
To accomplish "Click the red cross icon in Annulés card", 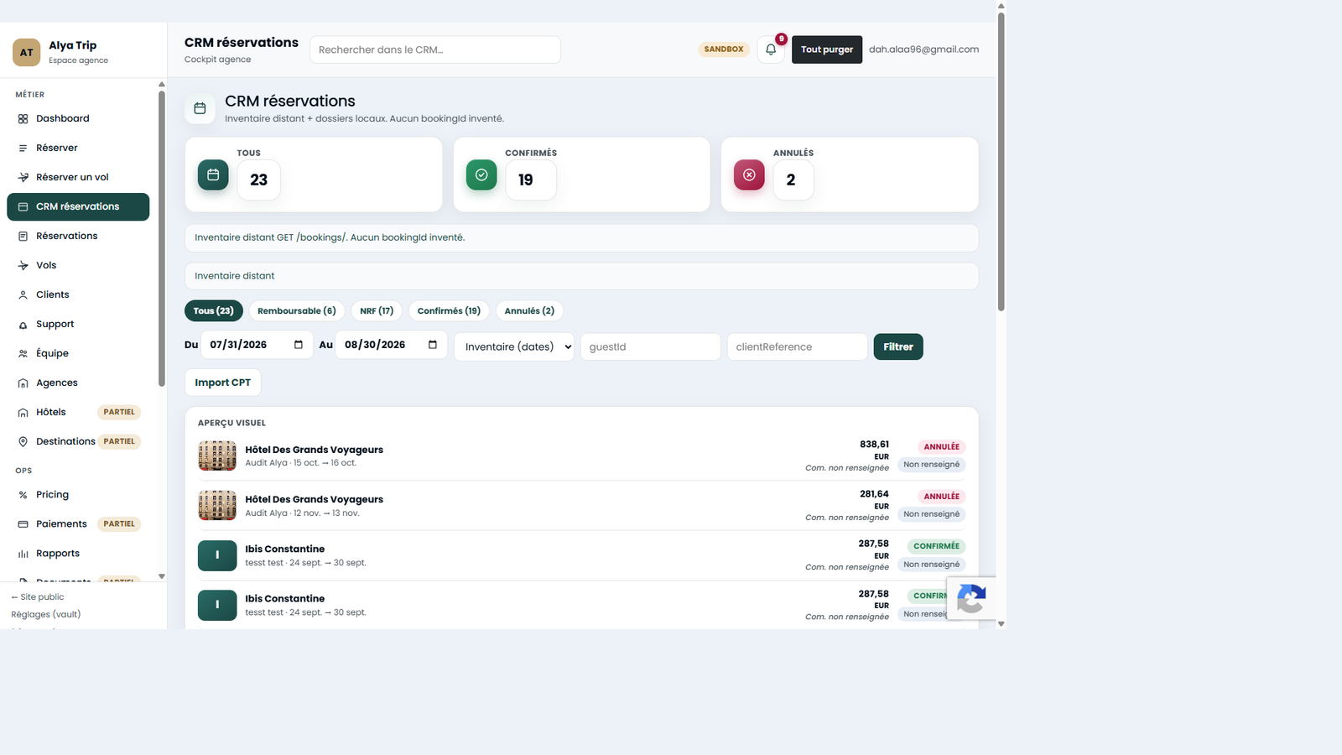I will tap(749, 174).
